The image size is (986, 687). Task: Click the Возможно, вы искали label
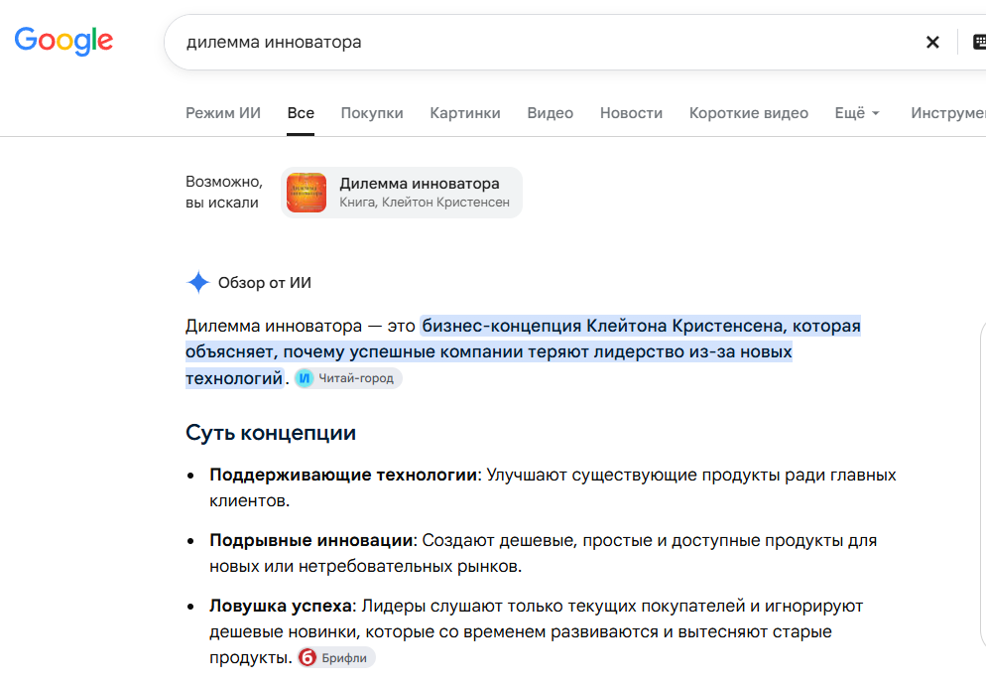(224, 192)
